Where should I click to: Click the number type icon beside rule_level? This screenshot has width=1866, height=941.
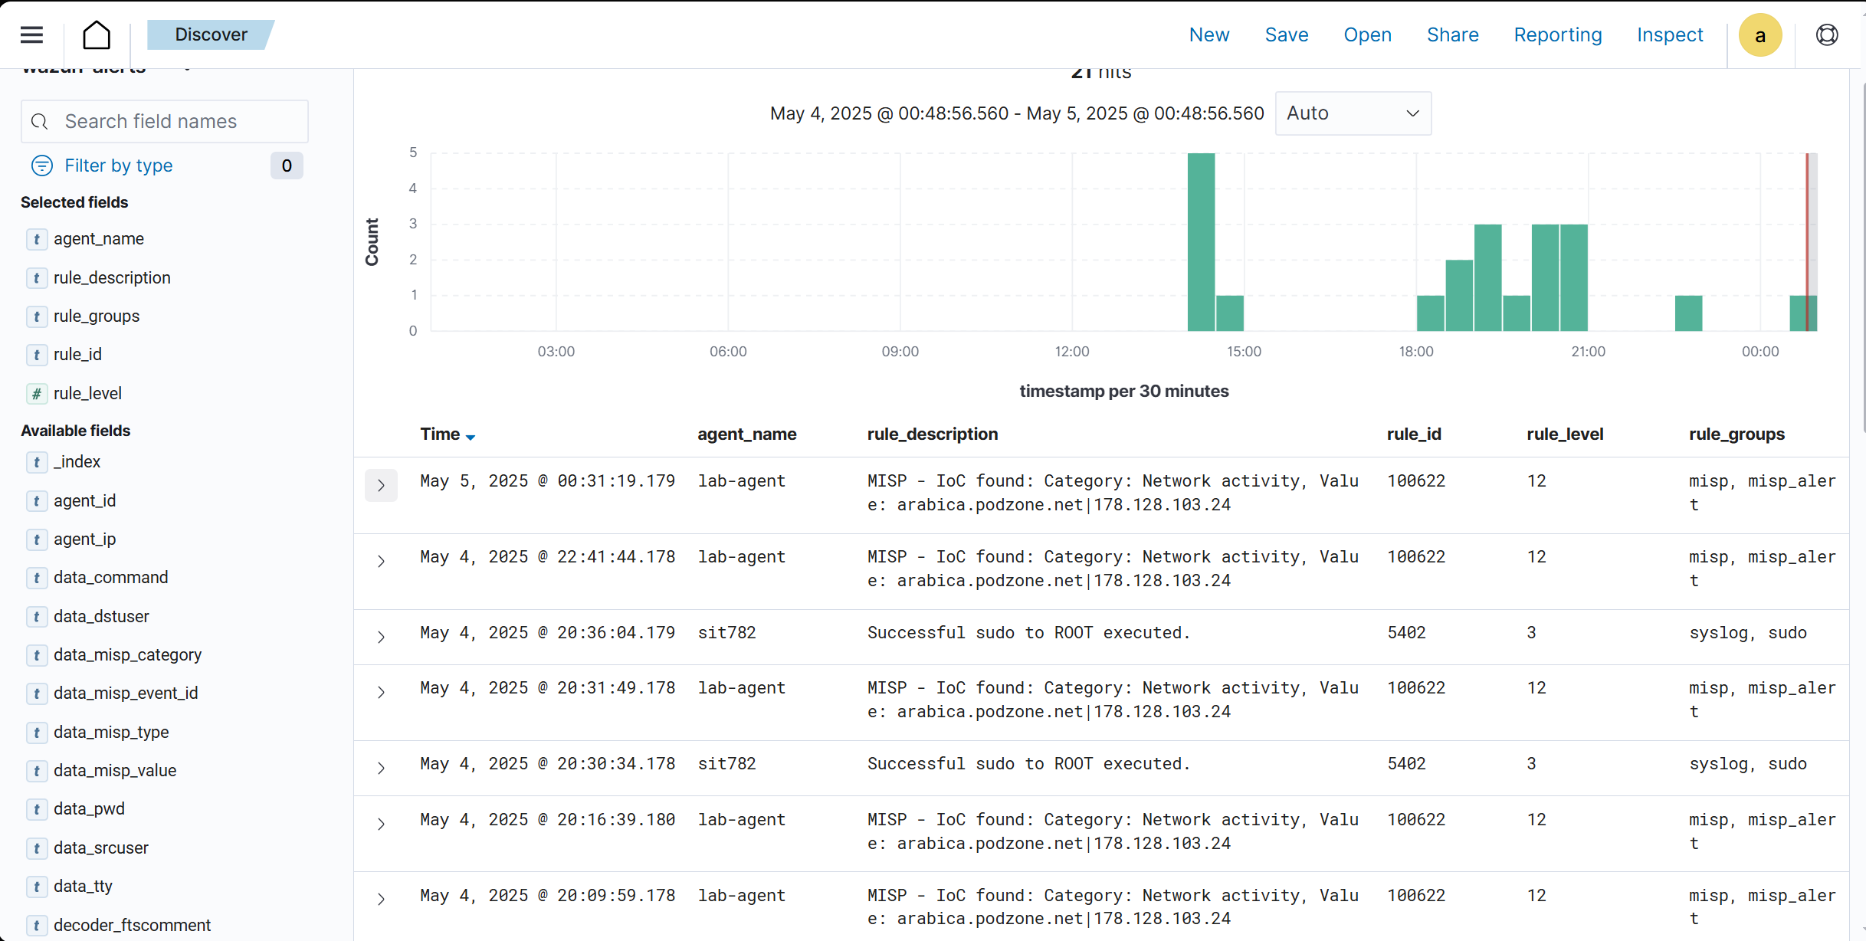(36, 393)
